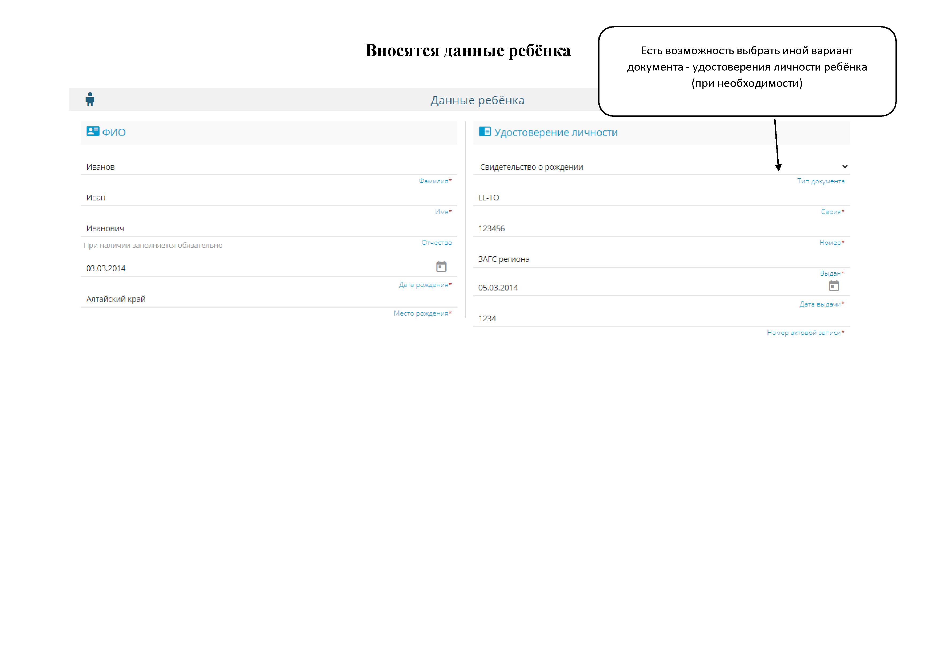Click the Удостоверение личности section title
This screenshot has height=663, width=938.
pyautogui.click(x=556, y=132)
